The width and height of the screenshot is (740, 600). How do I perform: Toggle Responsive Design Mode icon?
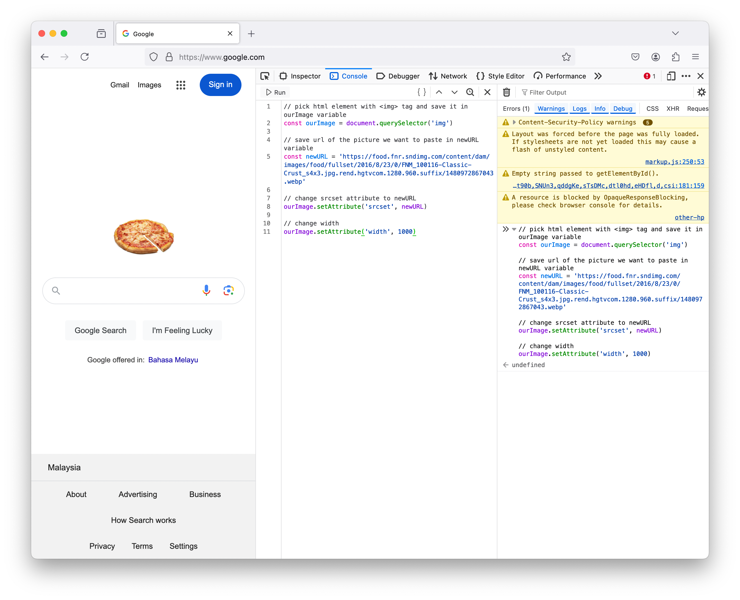click(x=671, y=76)
